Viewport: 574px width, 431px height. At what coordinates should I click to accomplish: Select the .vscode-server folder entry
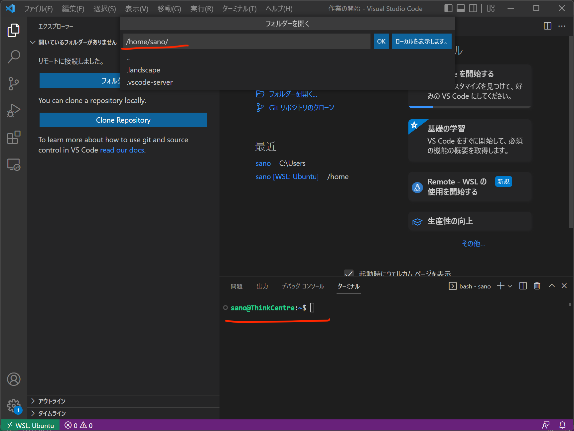coord(288,82)
